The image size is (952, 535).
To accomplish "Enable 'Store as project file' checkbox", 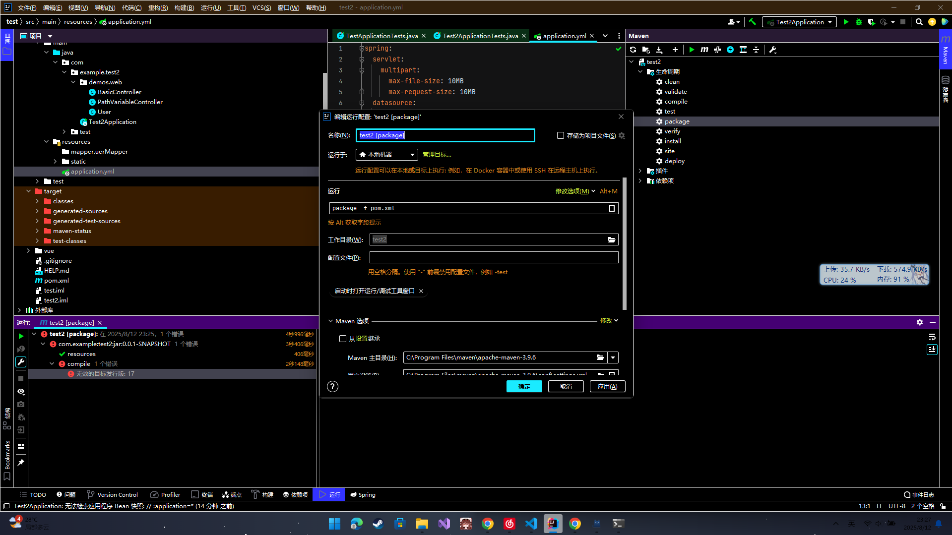I will coord(561,135).
